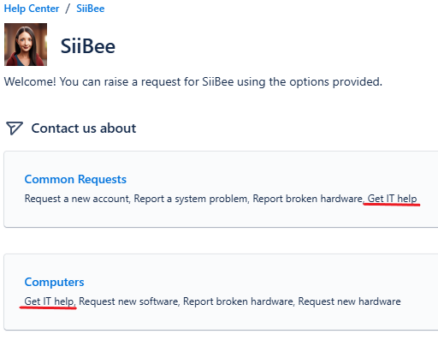Click the paper plane icon beside Contact us about
This screenshot has height=340, width=438.
(x=15, y=128)
